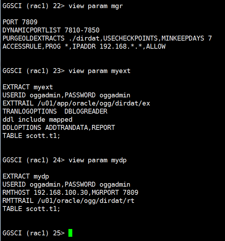Click the 'EXTRACT myext' line
Image resolution: width=225 pixels, height=241 pixels.
click(x=28, y=87)
